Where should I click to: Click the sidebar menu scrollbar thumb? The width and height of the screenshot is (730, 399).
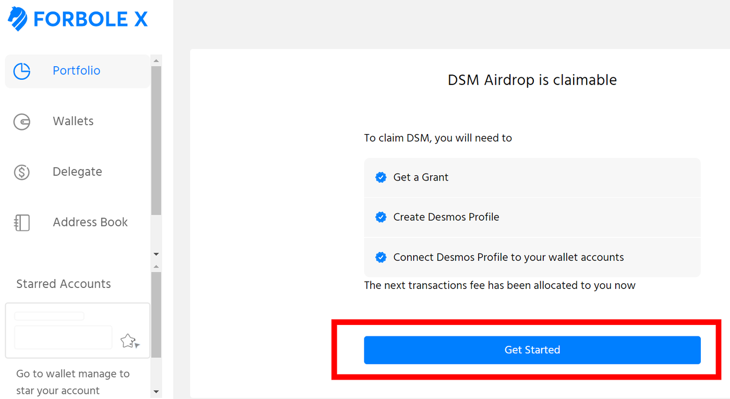tap(156, 141)
